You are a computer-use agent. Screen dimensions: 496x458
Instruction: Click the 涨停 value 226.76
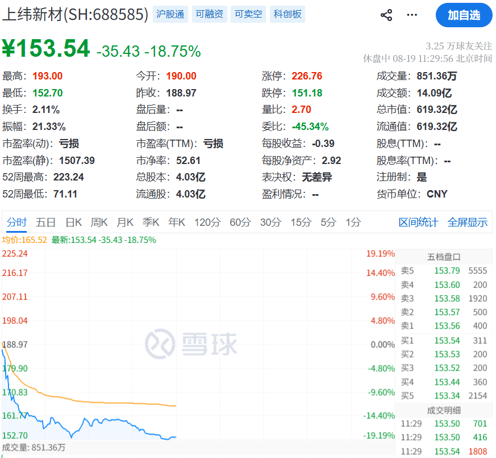tap(307, 76)
